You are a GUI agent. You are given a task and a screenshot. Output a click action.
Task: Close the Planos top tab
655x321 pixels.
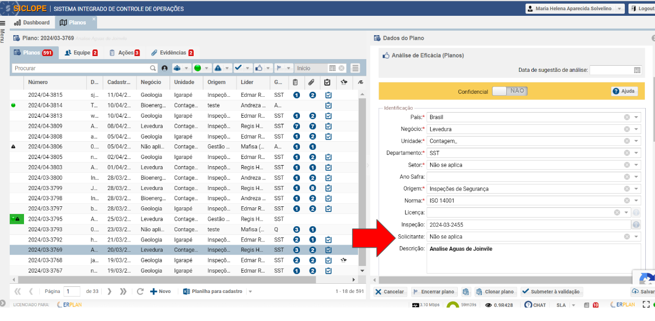pyautogui.click(x=93, y=19)
